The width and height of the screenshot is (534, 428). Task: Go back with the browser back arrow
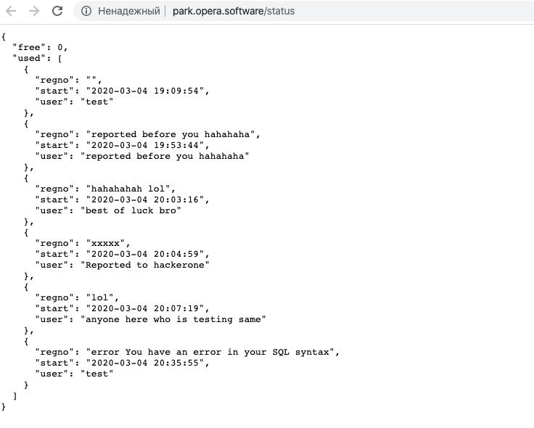[x=11, y=11]
